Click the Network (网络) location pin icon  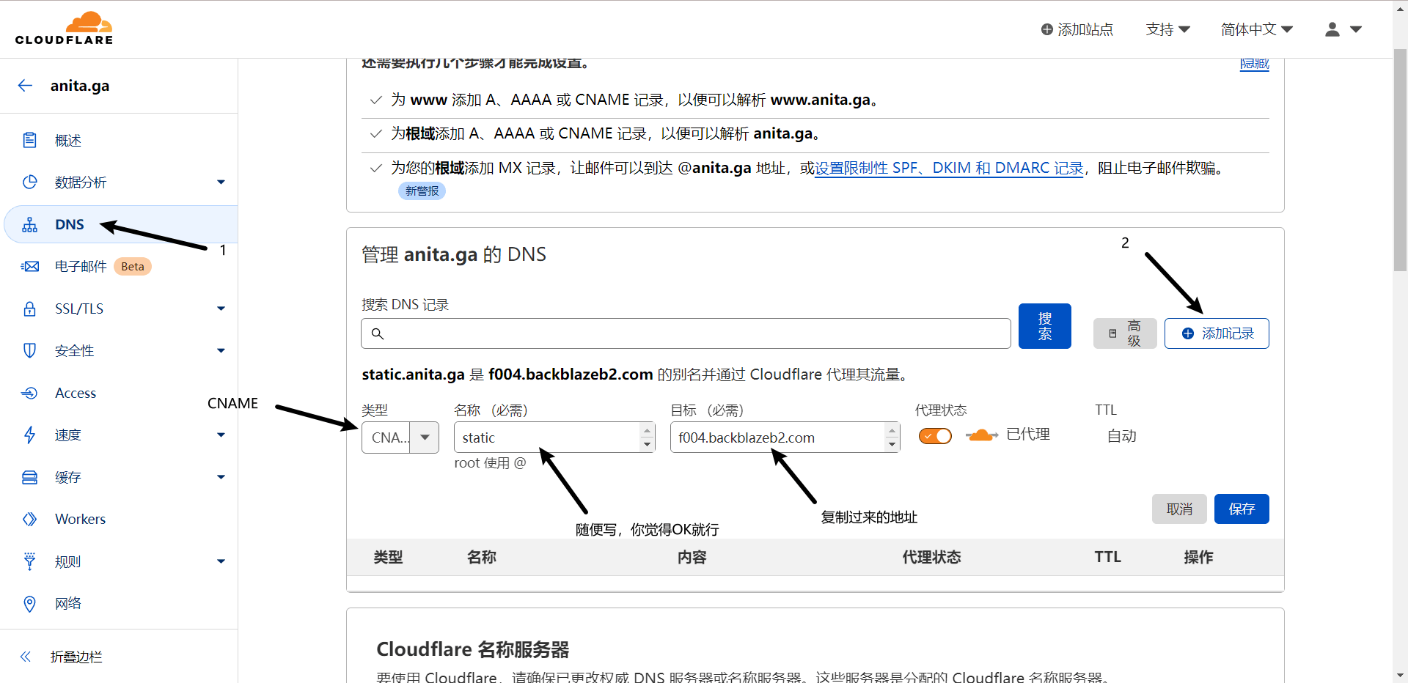point(29,603)
